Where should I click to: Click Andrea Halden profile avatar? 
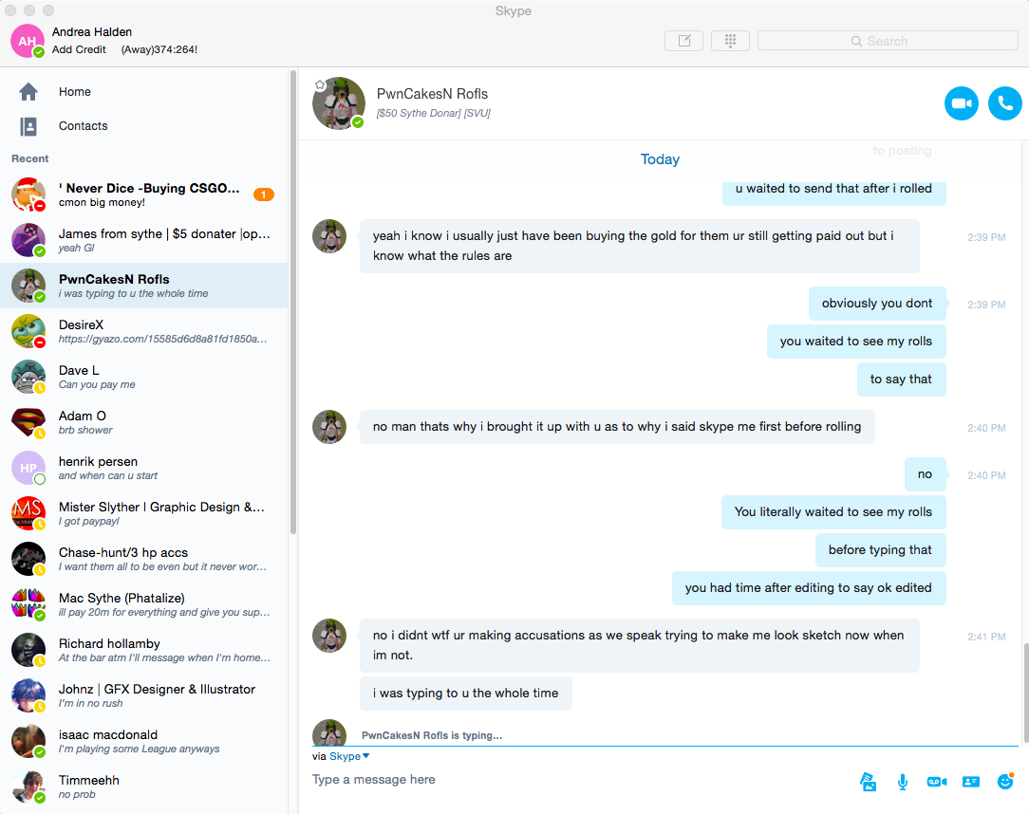pyautogui.click(x=28, y=41)
